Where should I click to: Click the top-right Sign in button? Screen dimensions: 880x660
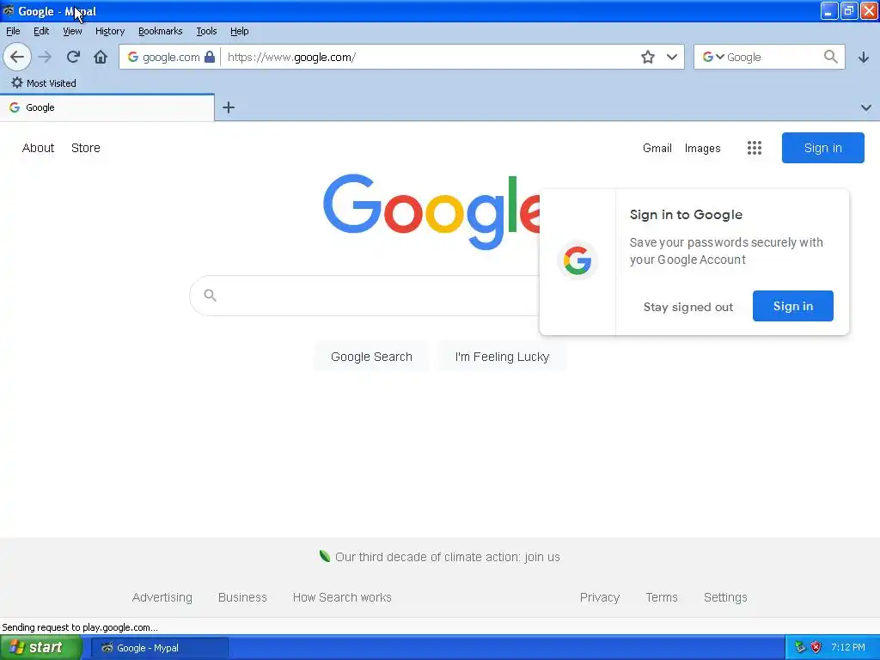tap(822, 148)
